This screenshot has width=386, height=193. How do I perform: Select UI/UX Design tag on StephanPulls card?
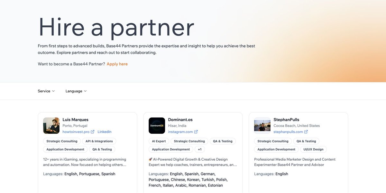[x=314, y=149]
